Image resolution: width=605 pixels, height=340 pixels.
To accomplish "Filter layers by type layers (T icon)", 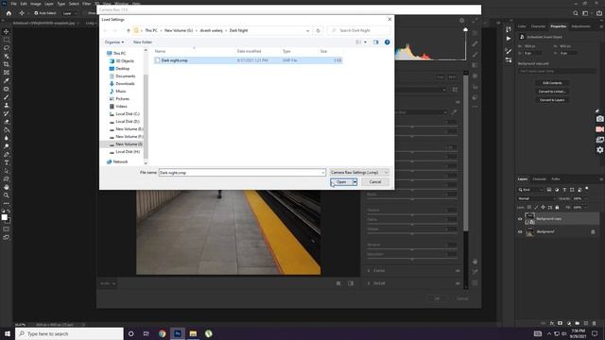I will click(564, 190).
